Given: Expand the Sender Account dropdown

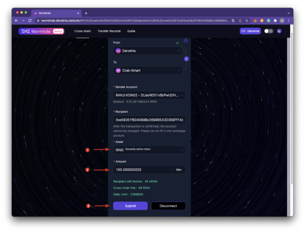Looking at the screenshot, I should tap(149, 95).
